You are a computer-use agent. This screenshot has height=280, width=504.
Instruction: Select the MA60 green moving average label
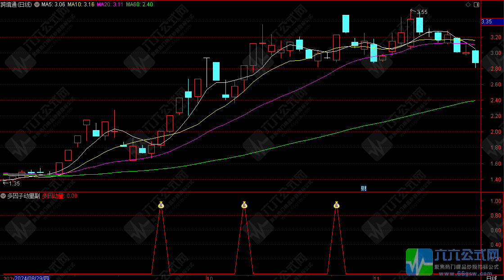tap(139, 5)
